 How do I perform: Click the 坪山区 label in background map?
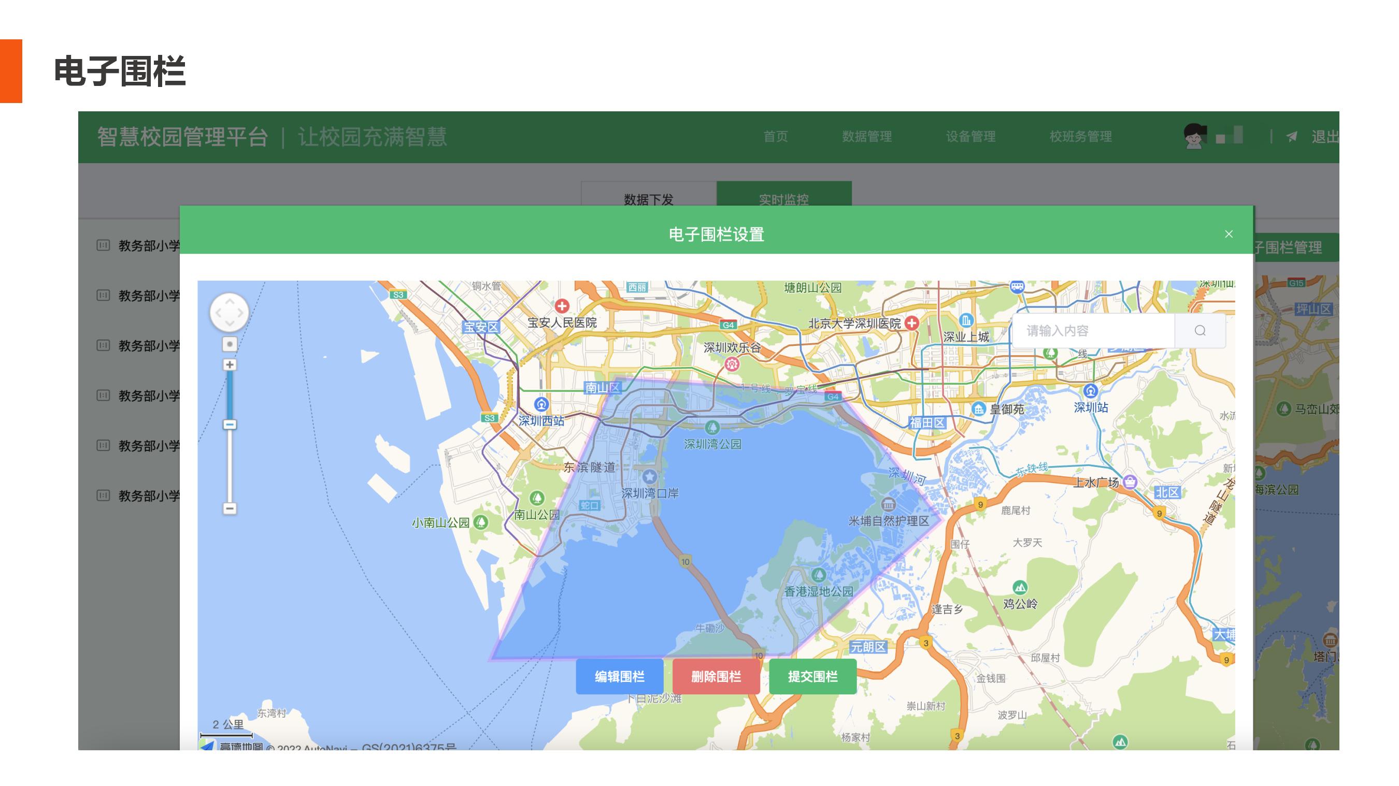1314,309
